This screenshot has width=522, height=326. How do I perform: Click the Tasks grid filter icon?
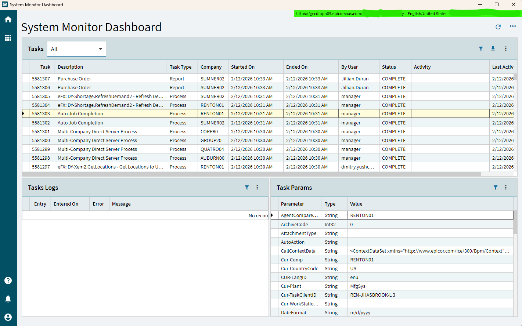coord(481,49)
